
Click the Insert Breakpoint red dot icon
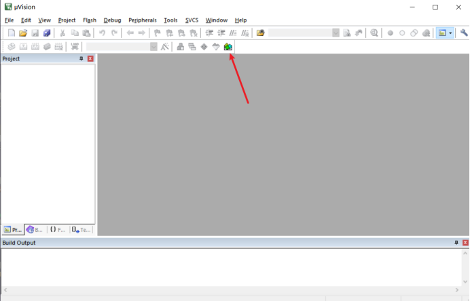pyautogui.click(x=391, y=33)
